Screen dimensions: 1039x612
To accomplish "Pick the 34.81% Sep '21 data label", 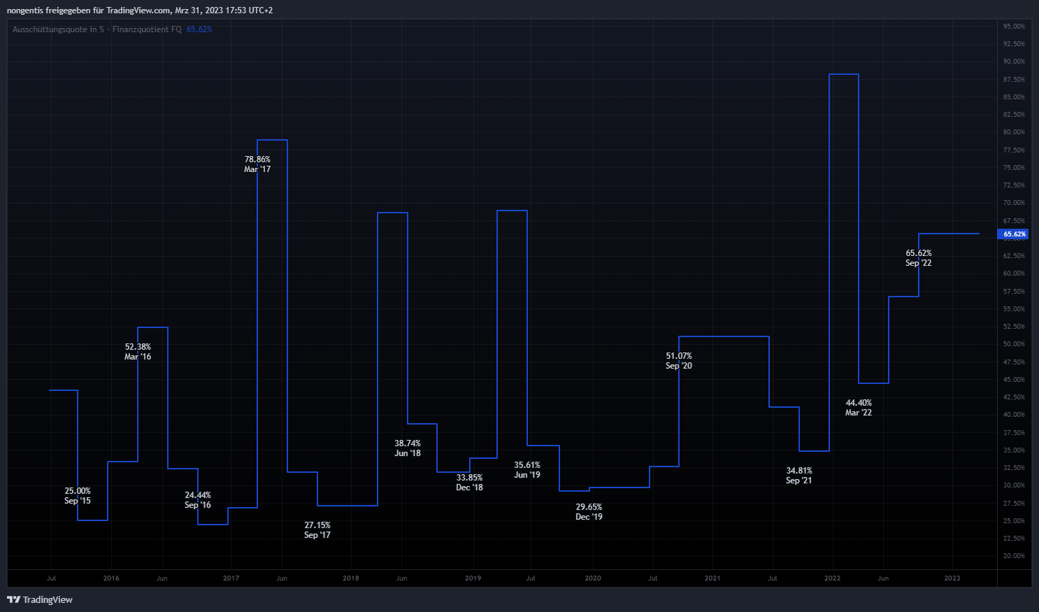I will pyautogui.click(x=799, y=476).
